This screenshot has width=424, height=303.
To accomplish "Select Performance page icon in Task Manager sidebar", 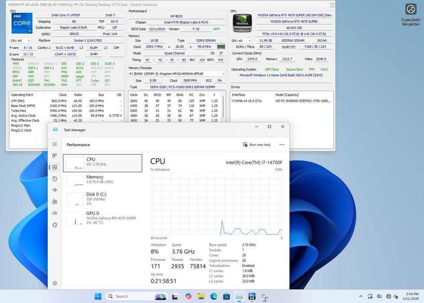I will pos(55,167).
